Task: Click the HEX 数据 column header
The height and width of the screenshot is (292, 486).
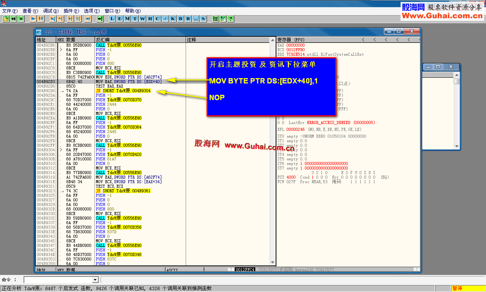Action: pyautogui.click(x=75, y=39)
